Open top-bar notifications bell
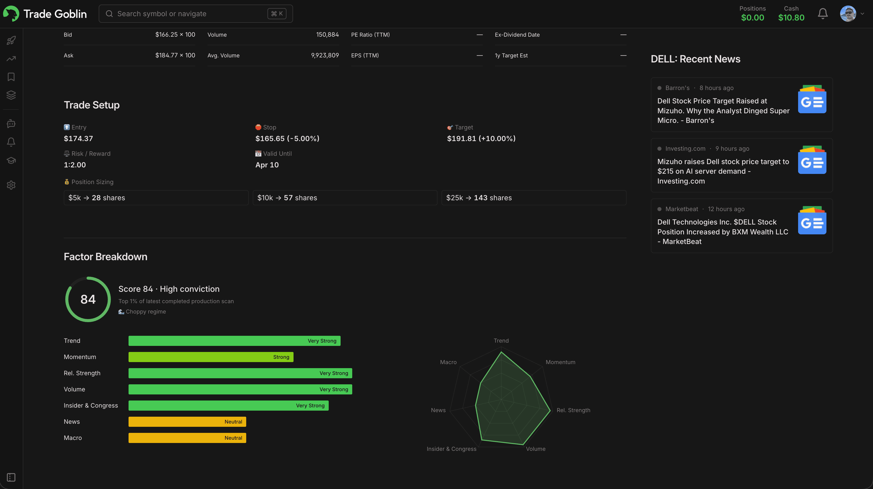 coord(823,14)
